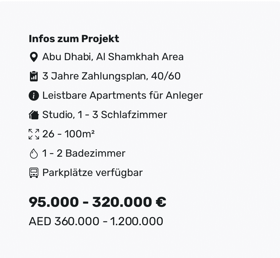Click the AED 360.000 - 1.200.000 price

(x=96, y=221)
